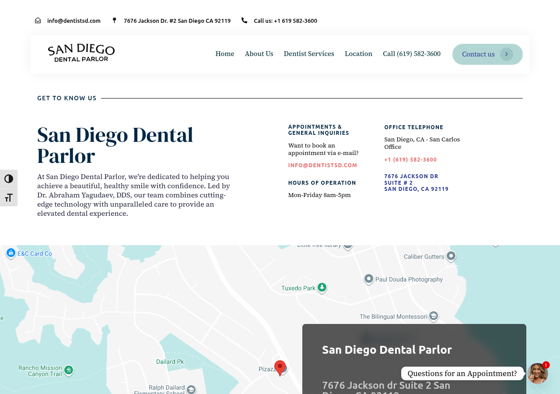Open the chat assistant avatar
560x394 pixels.
tap(537, 373)
